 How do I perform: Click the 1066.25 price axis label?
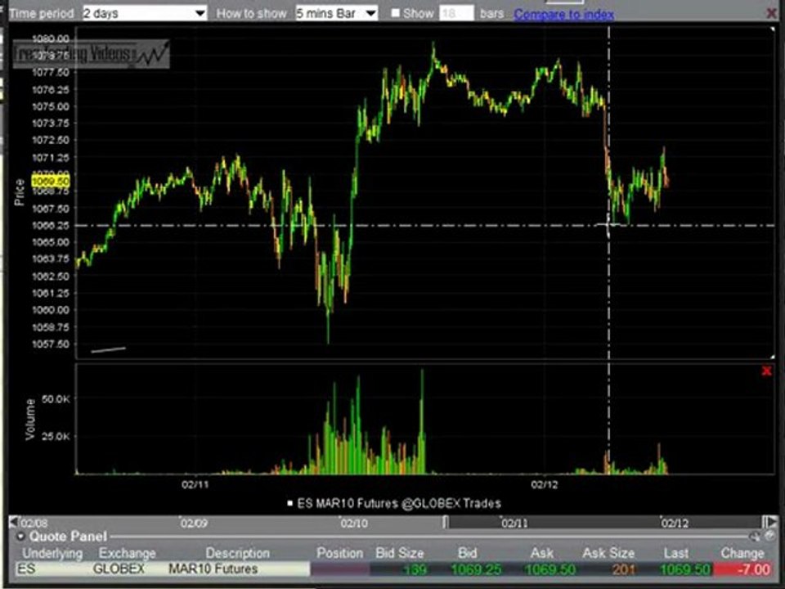(51, 226)
